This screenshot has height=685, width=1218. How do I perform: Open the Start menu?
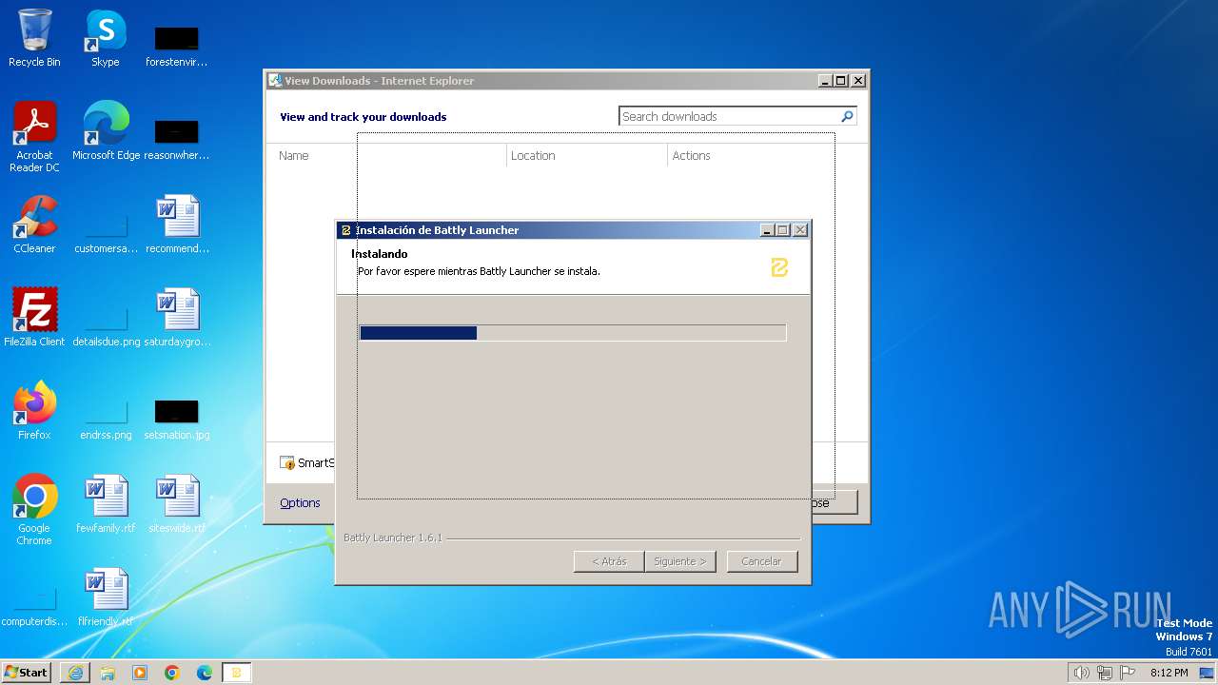[x=27, y=673]
